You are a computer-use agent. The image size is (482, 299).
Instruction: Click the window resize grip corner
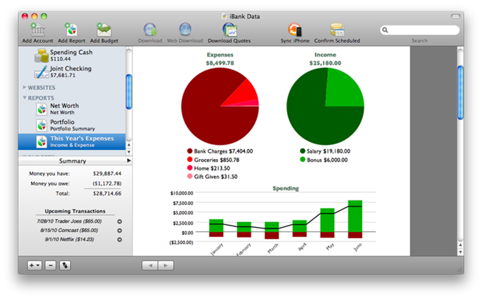pyautogui.click(x=460, y=270)
